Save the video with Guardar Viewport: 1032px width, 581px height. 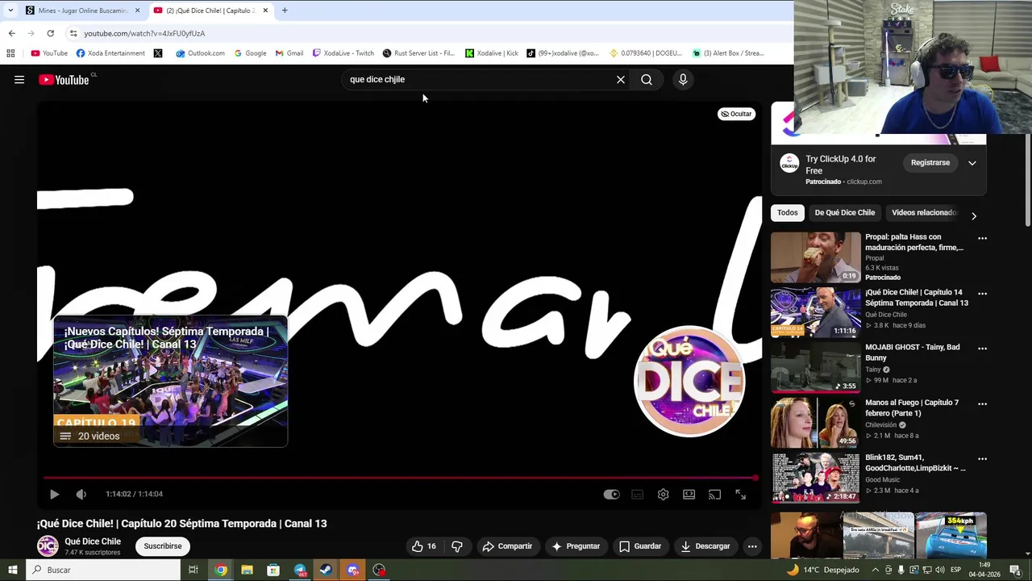tap(640, 546)
